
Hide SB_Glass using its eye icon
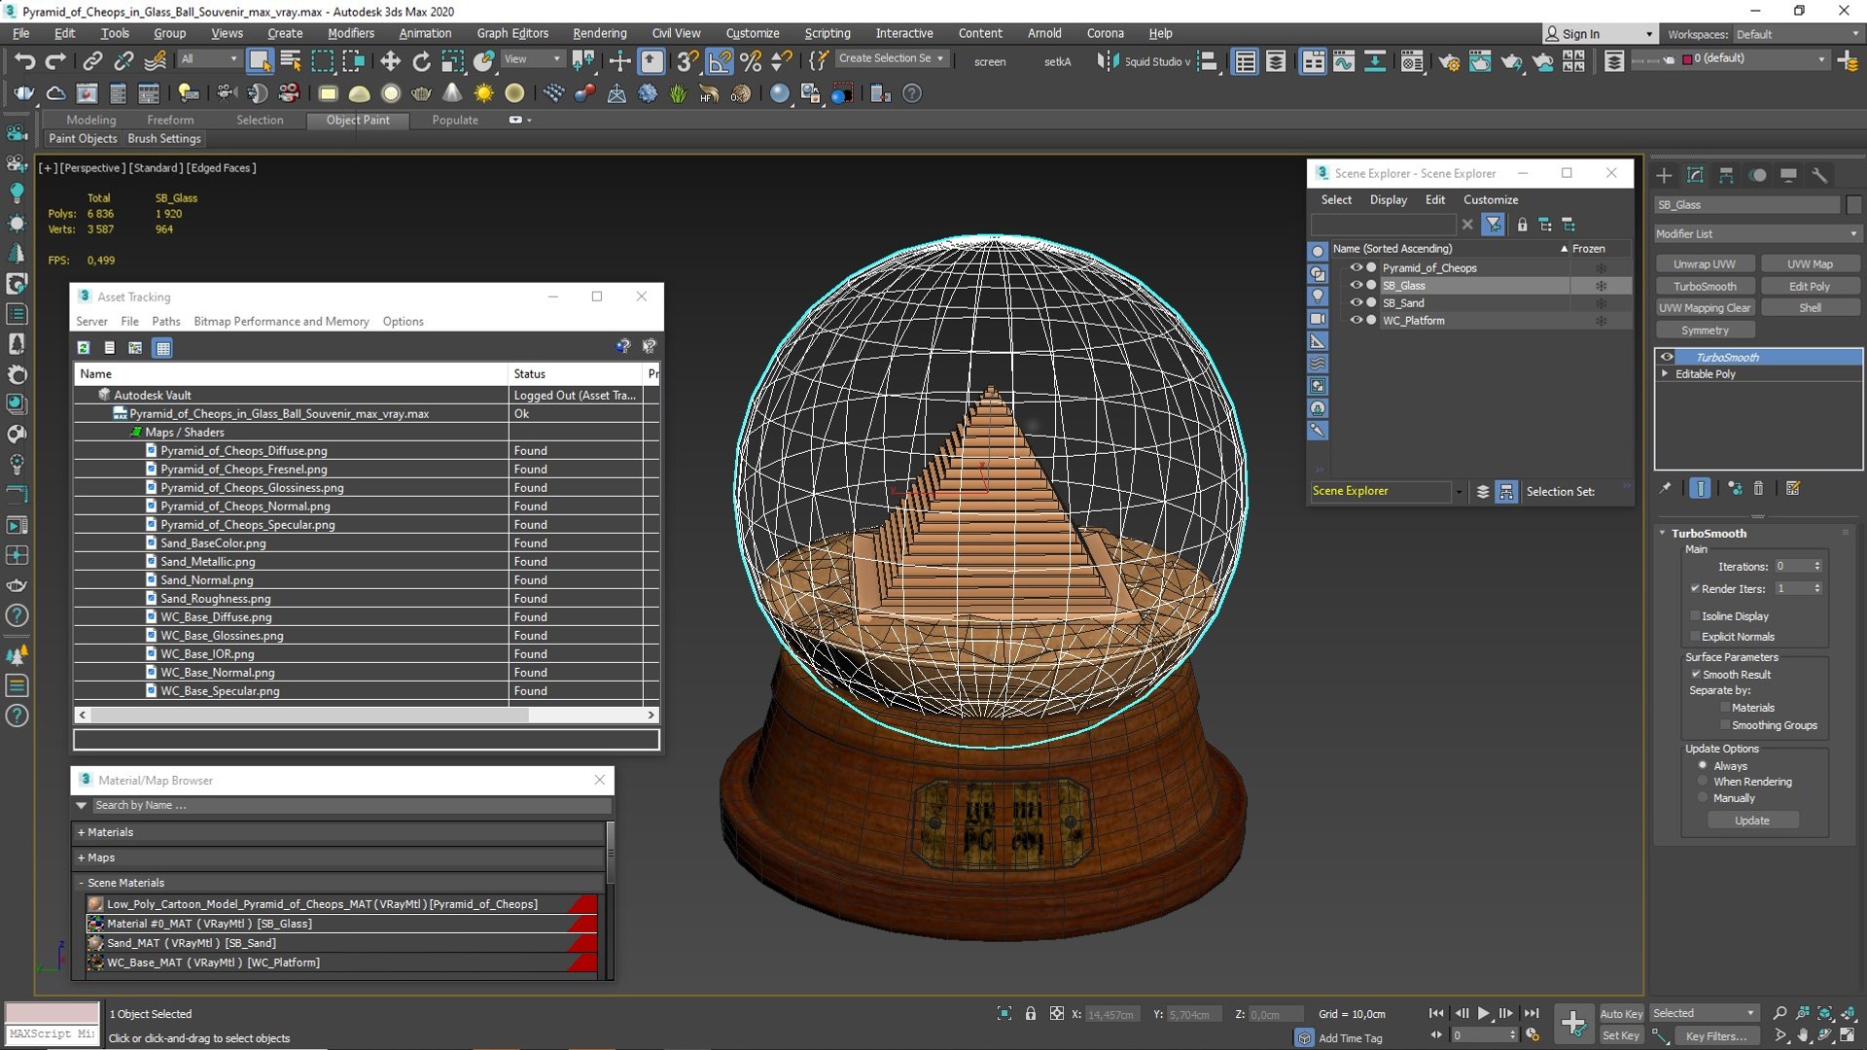point(1356,285)
